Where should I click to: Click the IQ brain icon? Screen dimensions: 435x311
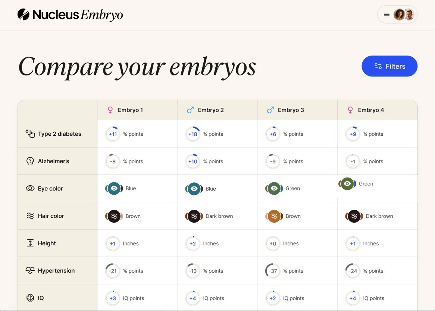point(30,298)
